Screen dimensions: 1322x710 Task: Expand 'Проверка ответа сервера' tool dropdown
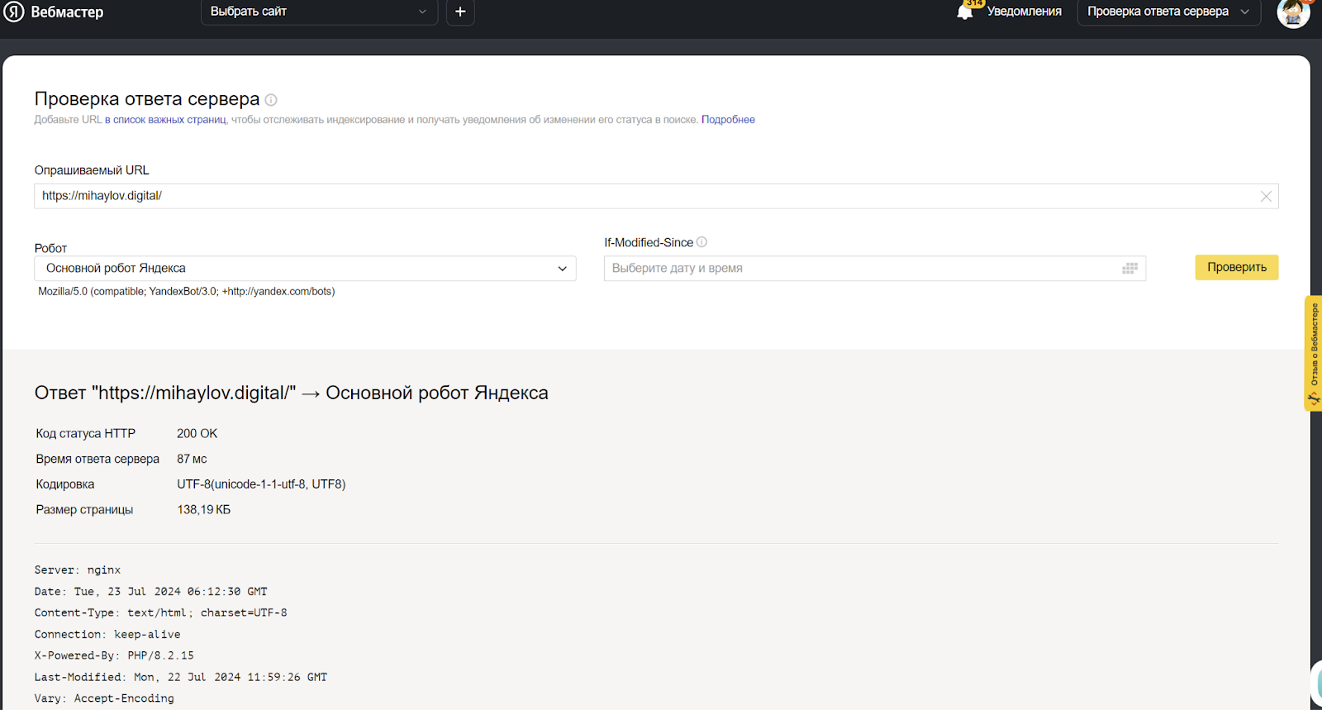(1169, 12)
